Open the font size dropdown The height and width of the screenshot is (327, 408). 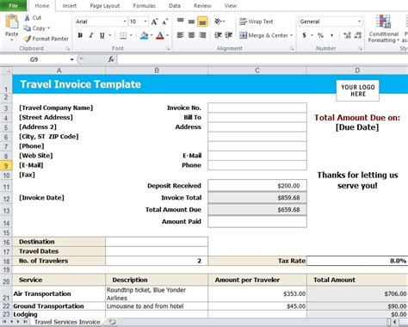click(x=145, y=22)
